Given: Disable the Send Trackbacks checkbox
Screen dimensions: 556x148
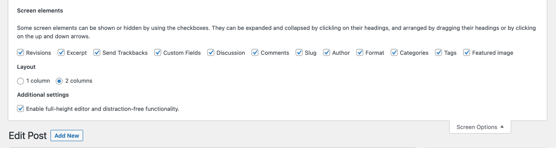Looking at the screenshot, I should 97,53.
